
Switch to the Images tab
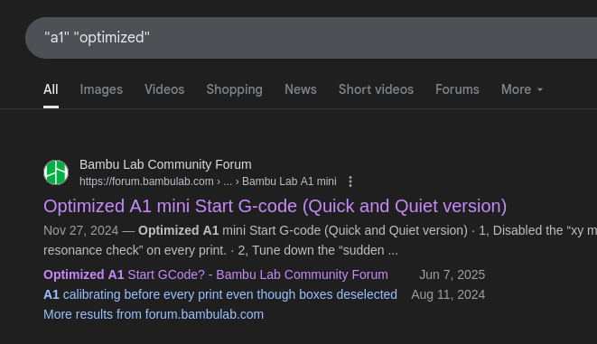click(101, 89)
